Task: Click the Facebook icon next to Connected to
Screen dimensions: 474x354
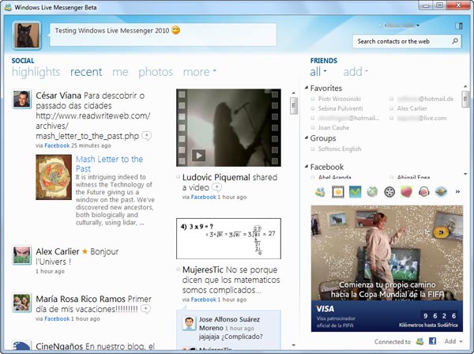Action: [433, 341]
